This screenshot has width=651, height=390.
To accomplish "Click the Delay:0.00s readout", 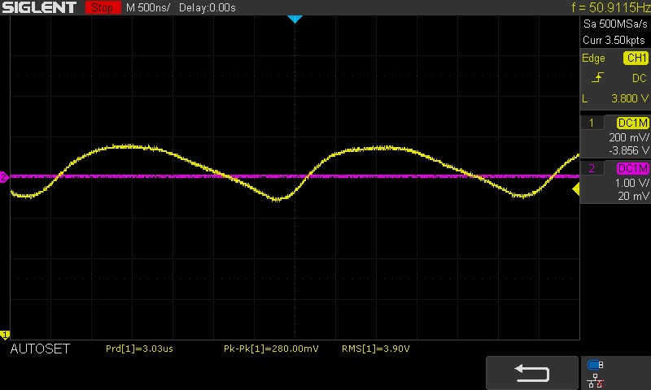I will pos(208,8).
